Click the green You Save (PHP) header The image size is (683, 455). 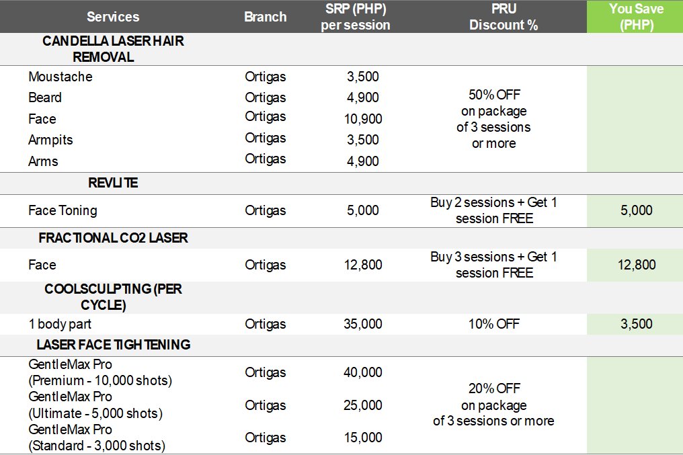(636, 17)
